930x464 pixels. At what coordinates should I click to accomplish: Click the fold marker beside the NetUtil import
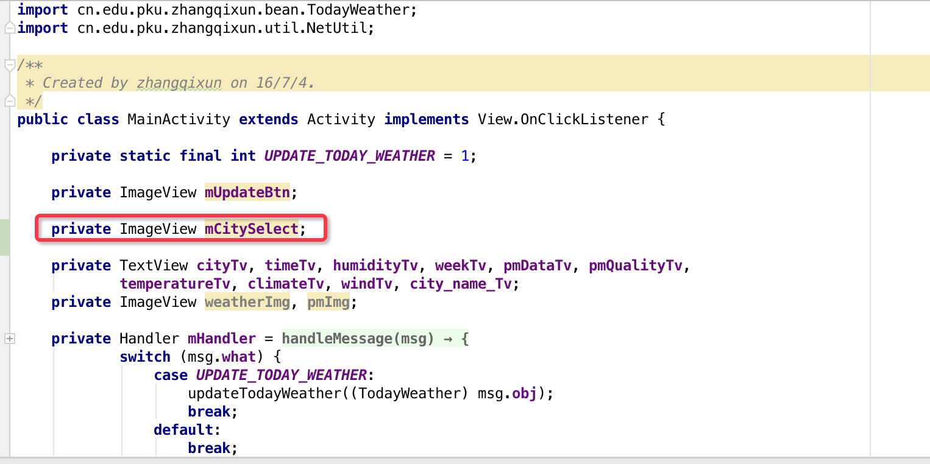[x=9, y=28]
